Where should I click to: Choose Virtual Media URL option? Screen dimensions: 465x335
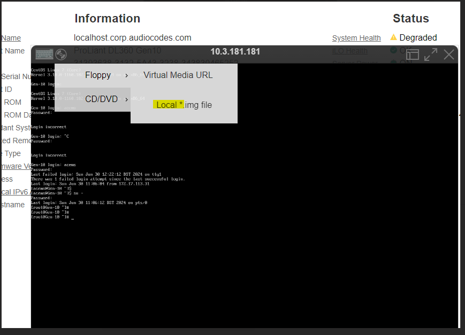[x=178, y=75]
